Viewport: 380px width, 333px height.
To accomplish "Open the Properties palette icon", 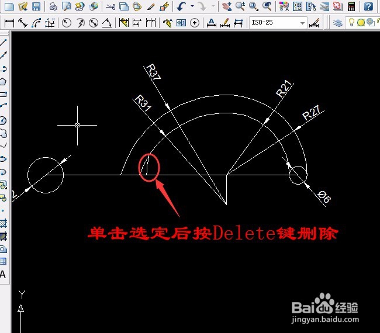I will click(284, 6).
